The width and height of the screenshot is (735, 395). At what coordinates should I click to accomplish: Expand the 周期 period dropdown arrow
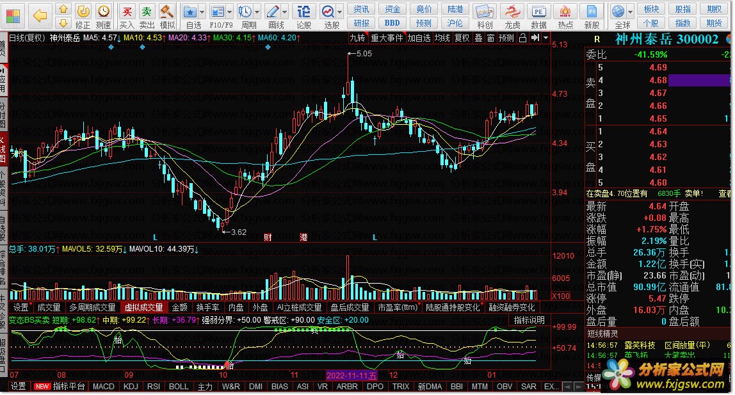[257, 12]
